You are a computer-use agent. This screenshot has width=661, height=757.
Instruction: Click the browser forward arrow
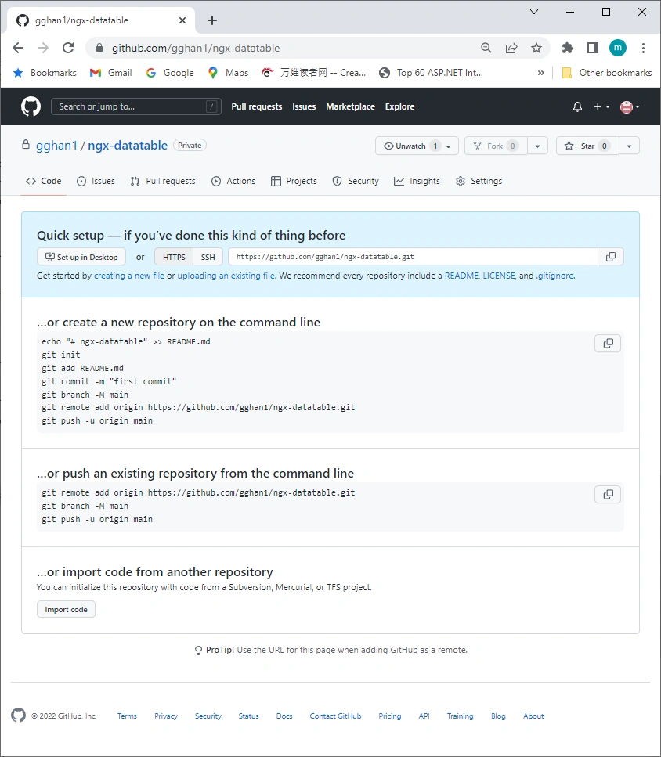(43, 48)
